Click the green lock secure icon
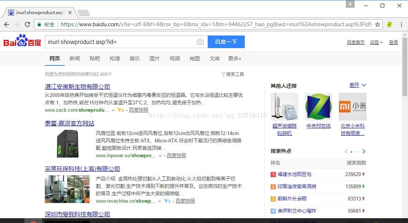The image size is (408, 223). (39, 24)
